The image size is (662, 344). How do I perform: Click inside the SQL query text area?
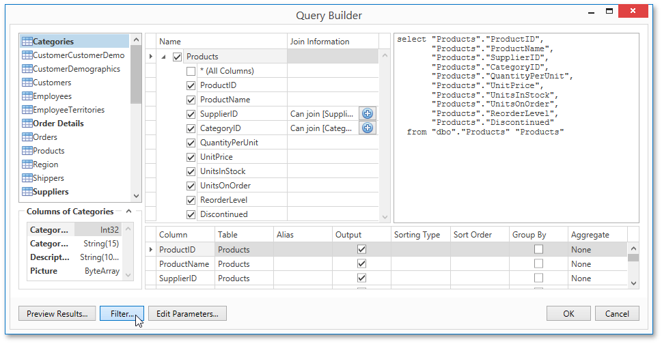point(516,128)
